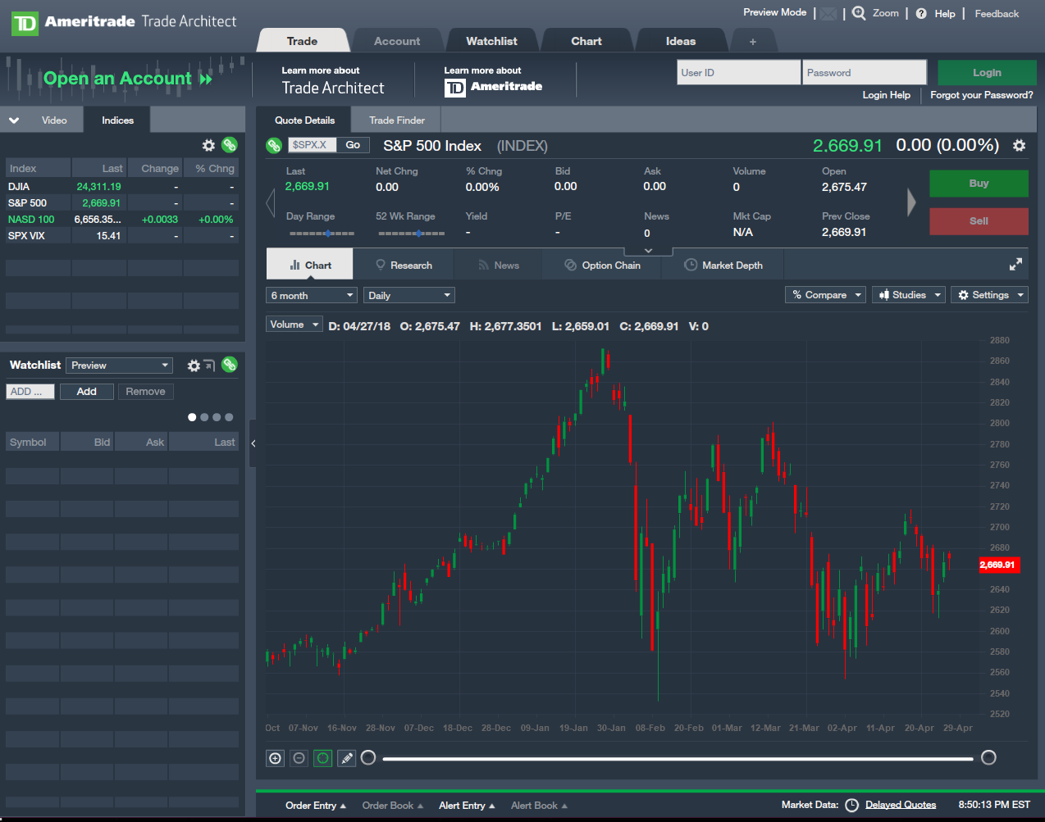Toggle the Watchlist panel link icon
This screenshot has height=822, width=1045.
click(230, 365)
